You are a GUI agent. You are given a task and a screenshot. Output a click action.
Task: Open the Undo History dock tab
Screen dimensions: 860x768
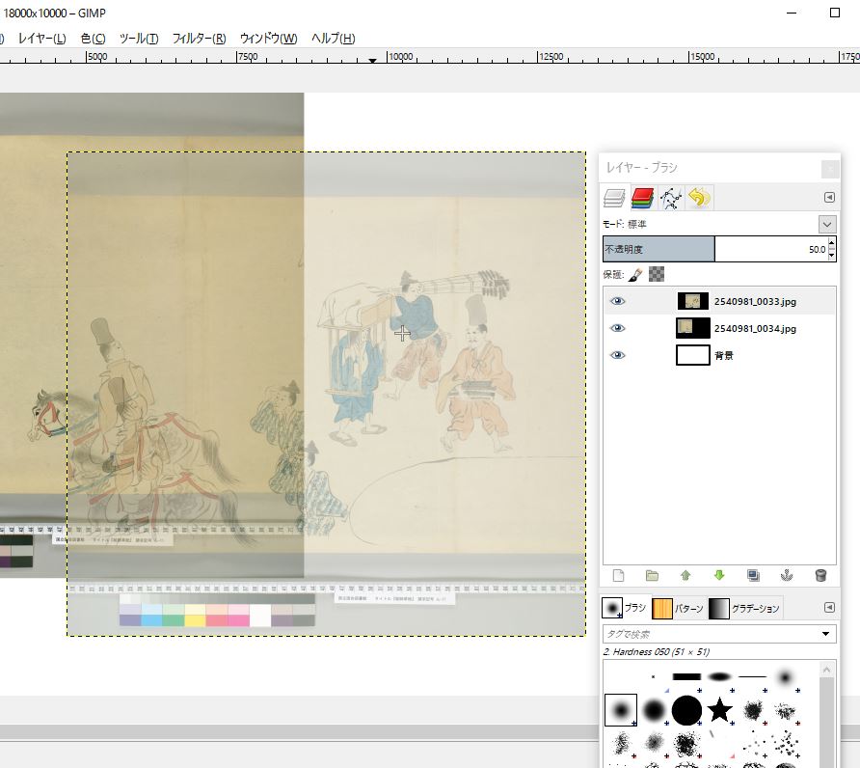(699, 198)
